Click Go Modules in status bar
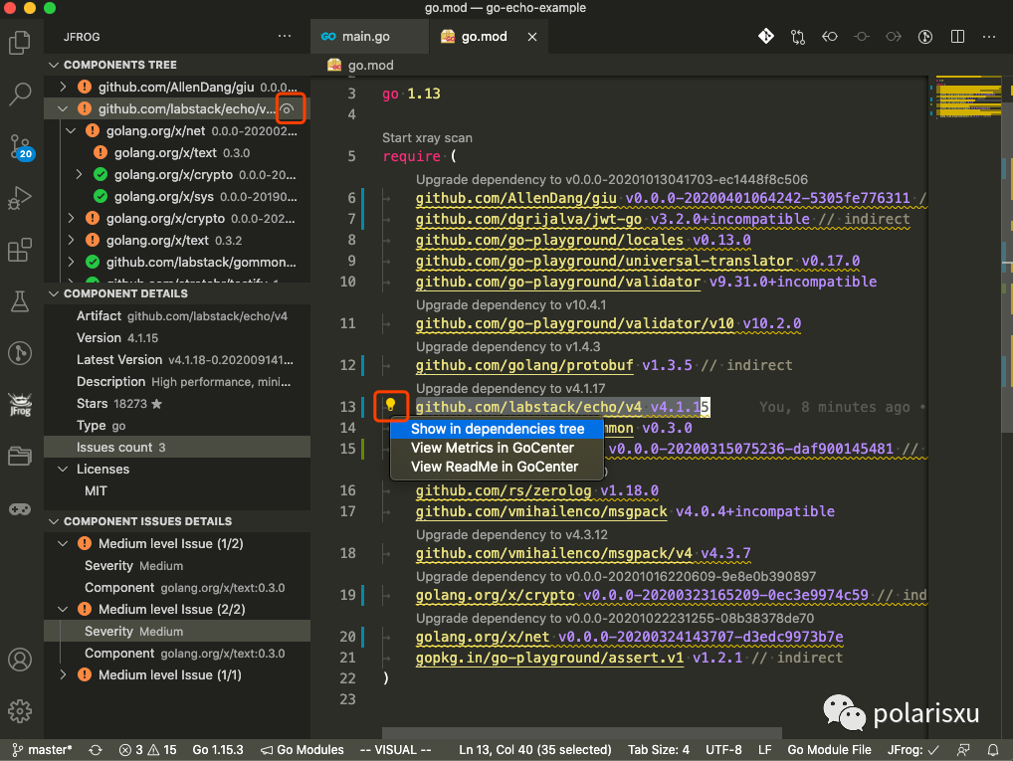This screenshot has height=761, width=1013. click(x=303, y=750)
